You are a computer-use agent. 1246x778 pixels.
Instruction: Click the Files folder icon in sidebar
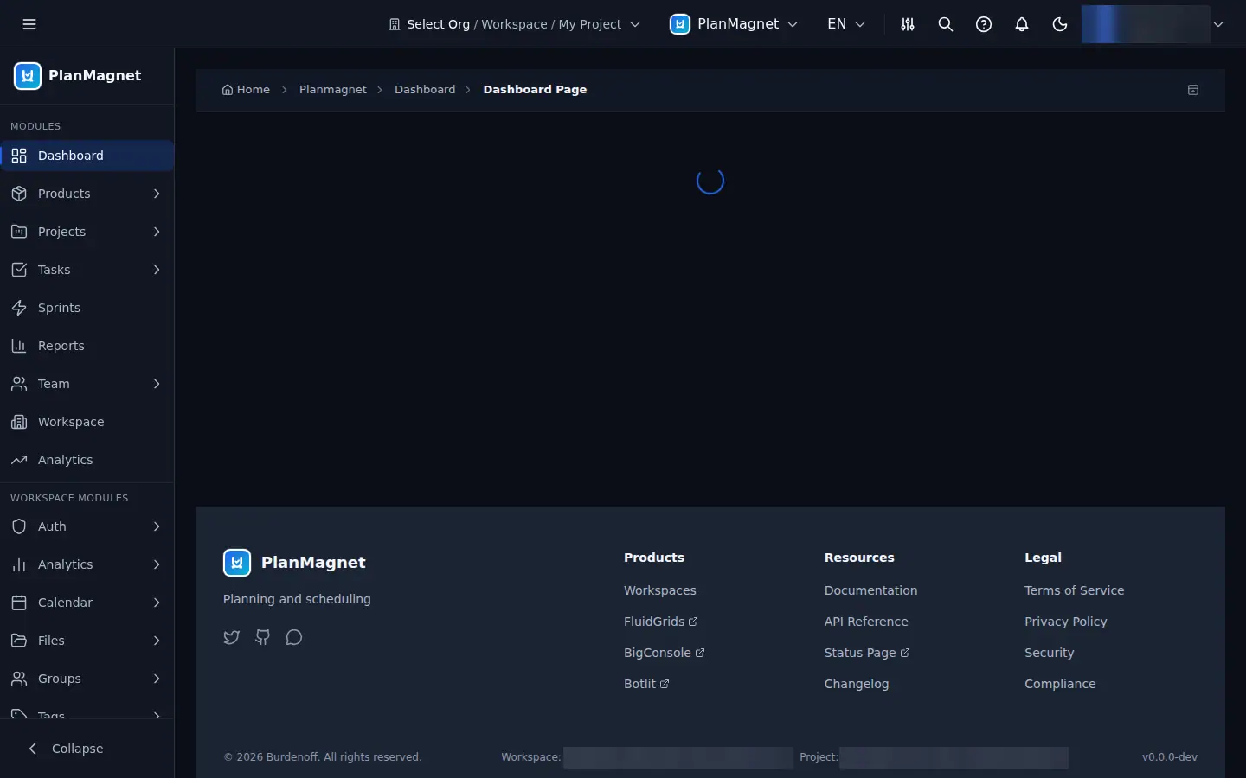(19, 641)
